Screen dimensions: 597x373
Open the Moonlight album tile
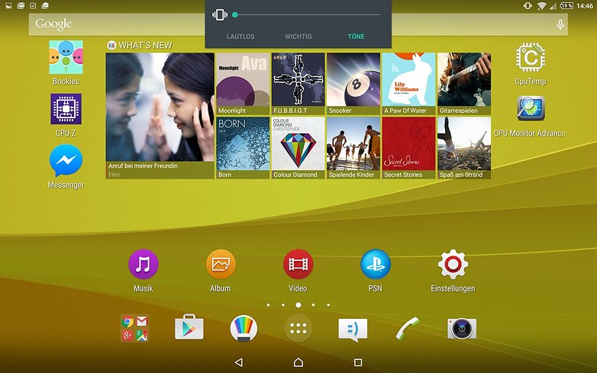coord(243,84)
